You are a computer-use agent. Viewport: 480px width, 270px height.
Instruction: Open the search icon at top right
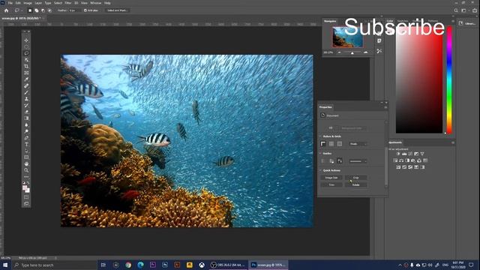(x=456, y=10)
